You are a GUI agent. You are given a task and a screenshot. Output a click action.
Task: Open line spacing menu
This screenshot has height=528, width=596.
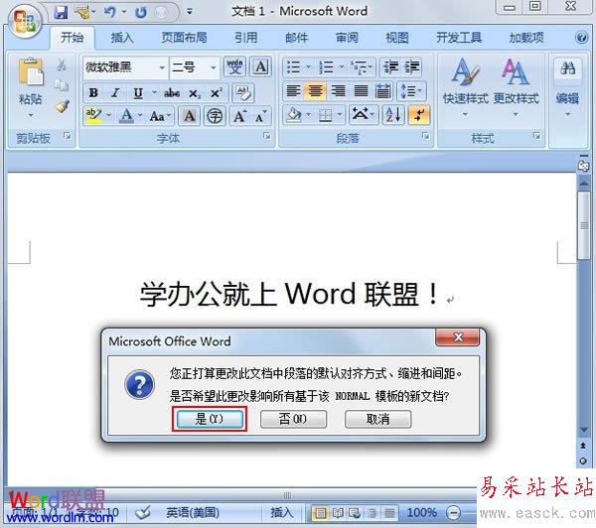[411, 90]
